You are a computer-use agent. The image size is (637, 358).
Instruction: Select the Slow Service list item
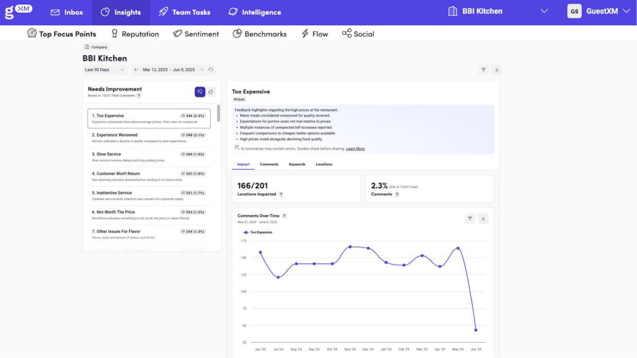coord(149,157)
